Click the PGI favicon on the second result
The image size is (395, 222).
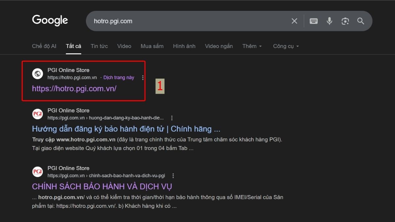(37, 114)
